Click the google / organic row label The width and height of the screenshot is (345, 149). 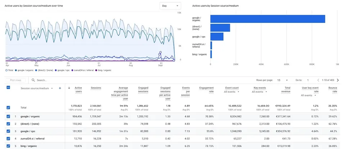point(30,116)
